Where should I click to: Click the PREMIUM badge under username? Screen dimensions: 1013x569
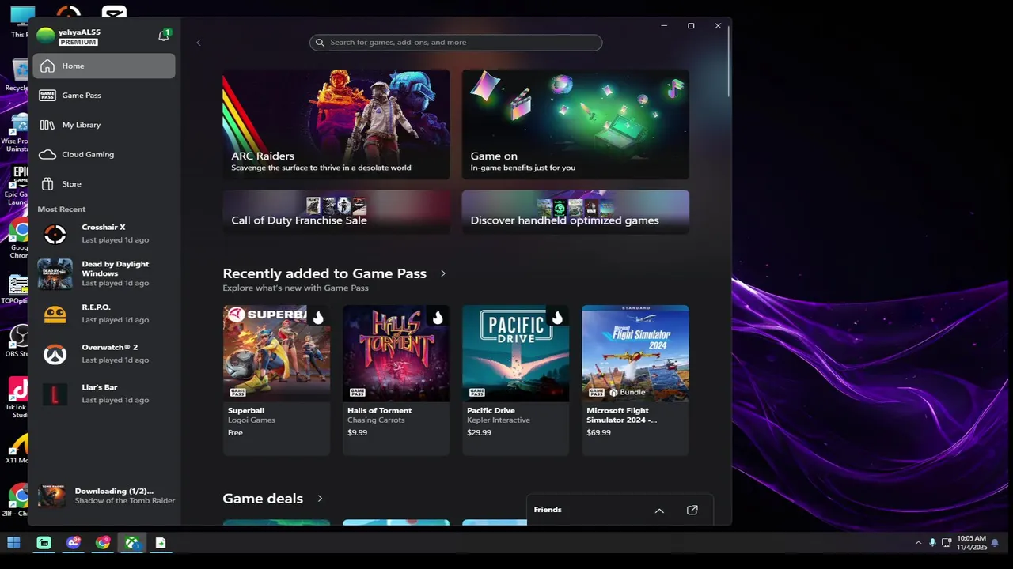(78, 42)
